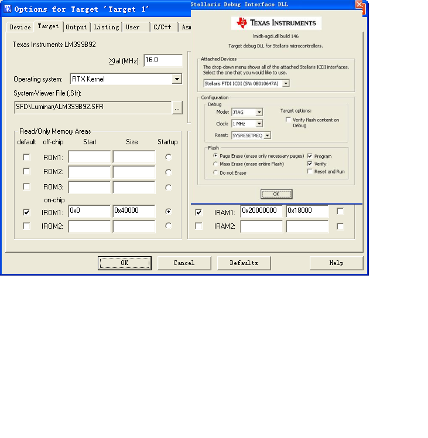Open the C/C++ tab
Image resolution: width=428 pixels, height=438 pixels.
[164, 27]
